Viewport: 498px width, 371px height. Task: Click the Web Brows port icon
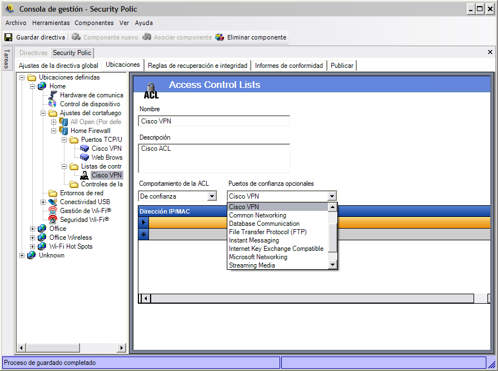click(x=84, y=157)
